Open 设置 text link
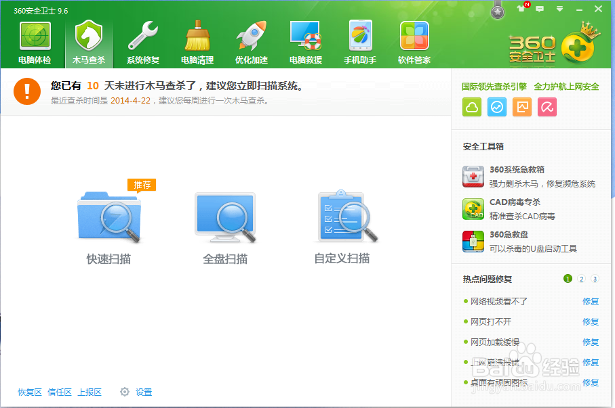This screenshot has height=408, width=615. (144, 392)
